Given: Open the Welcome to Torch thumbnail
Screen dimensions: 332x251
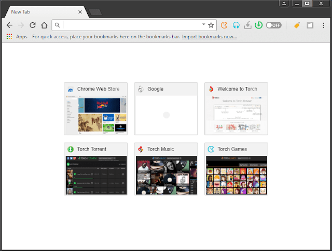Looking at the screenshot, I should (237, 115).
